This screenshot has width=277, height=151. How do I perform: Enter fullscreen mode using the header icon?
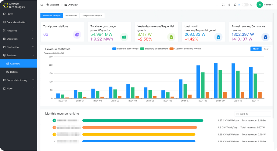pos(223,5)
